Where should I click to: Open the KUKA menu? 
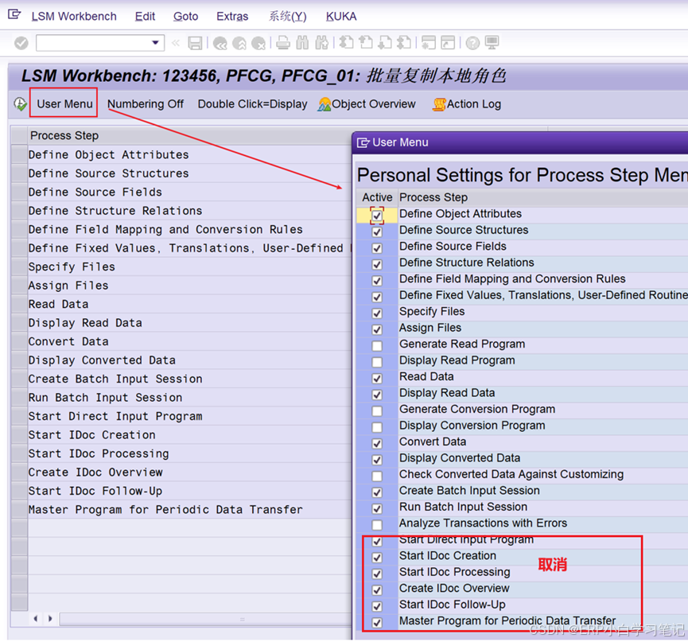click(341, 16)
